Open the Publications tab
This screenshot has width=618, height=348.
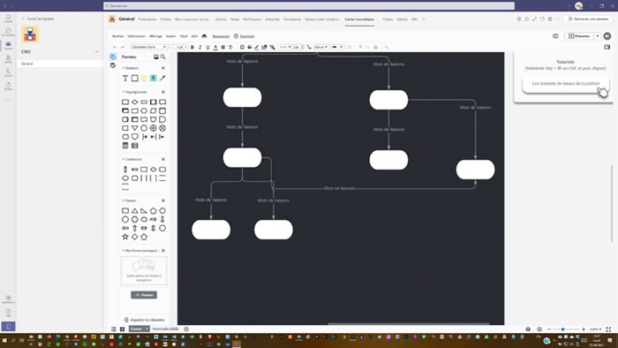point(147,19)
